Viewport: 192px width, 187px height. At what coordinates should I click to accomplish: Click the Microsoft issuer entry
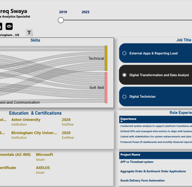click(x=45, y=155)
